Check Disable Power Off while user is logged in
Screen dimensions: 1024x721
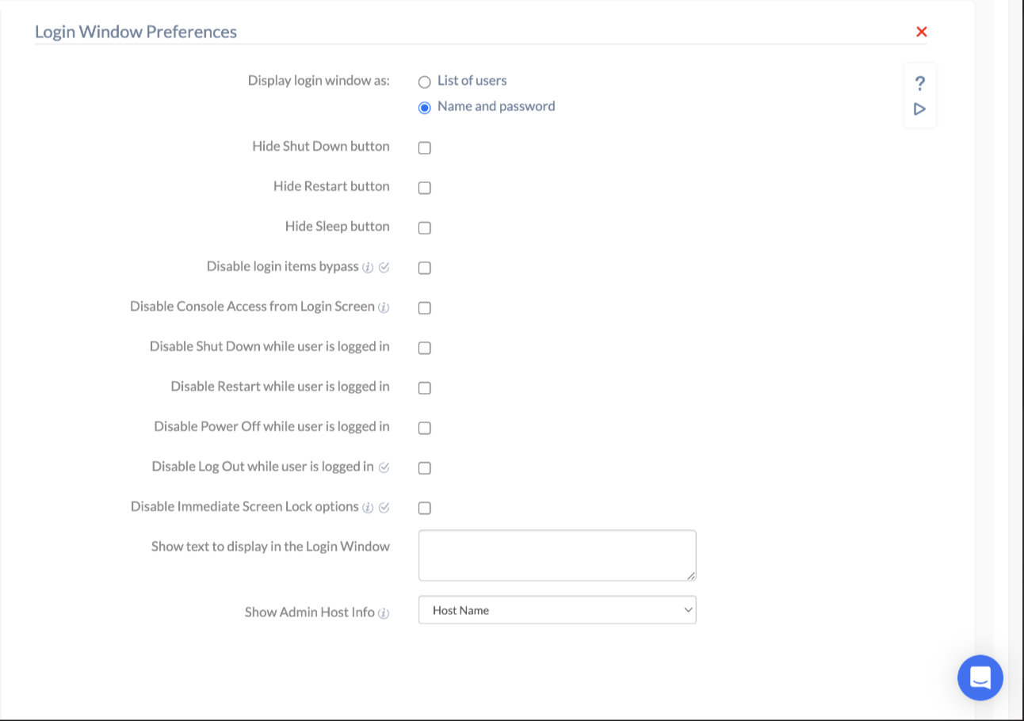pos(424,427)
